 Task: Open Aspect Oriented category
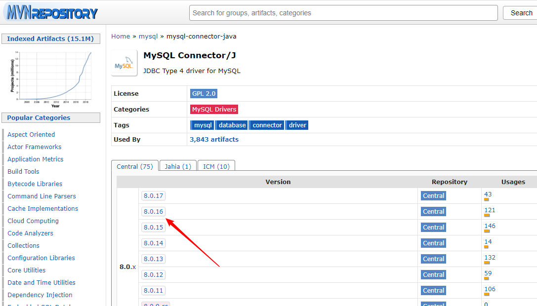31,135
